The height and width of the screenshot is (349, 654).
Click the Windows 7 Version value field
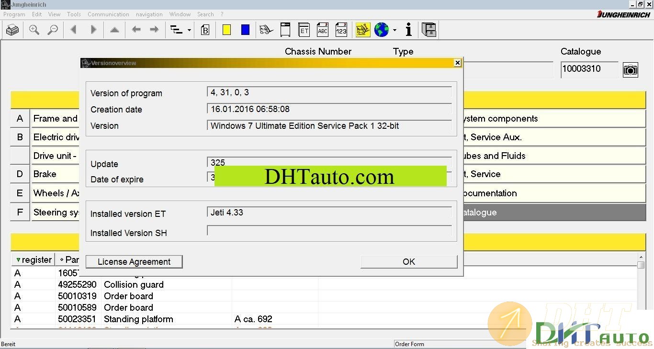(x=329, y=126)
